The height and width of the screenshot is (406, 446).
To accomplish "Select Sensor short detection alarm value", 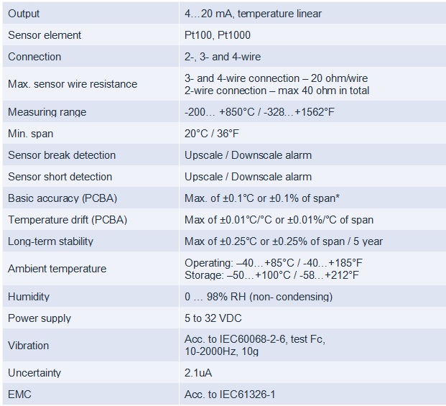I will coord(248,177).
